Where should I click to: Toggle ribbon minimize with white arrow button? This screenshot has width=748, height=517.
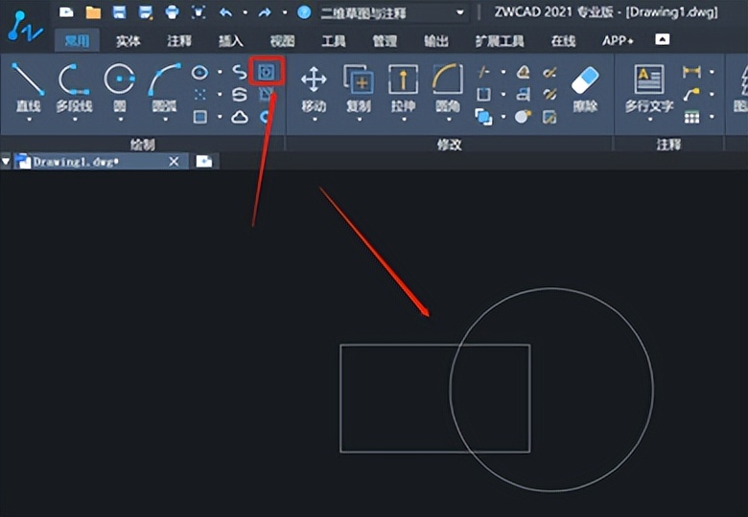tap(662, 39)
